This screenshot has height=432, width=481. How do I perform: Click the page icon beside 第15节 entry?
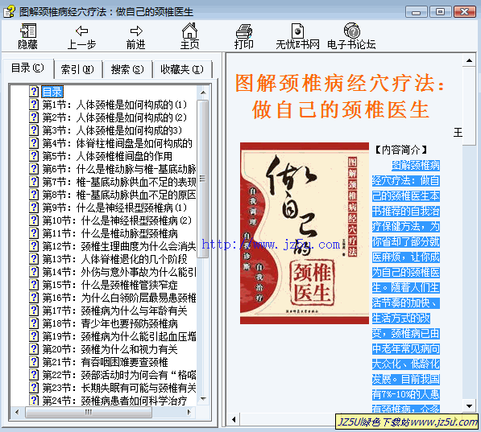(x=34, y=285)
